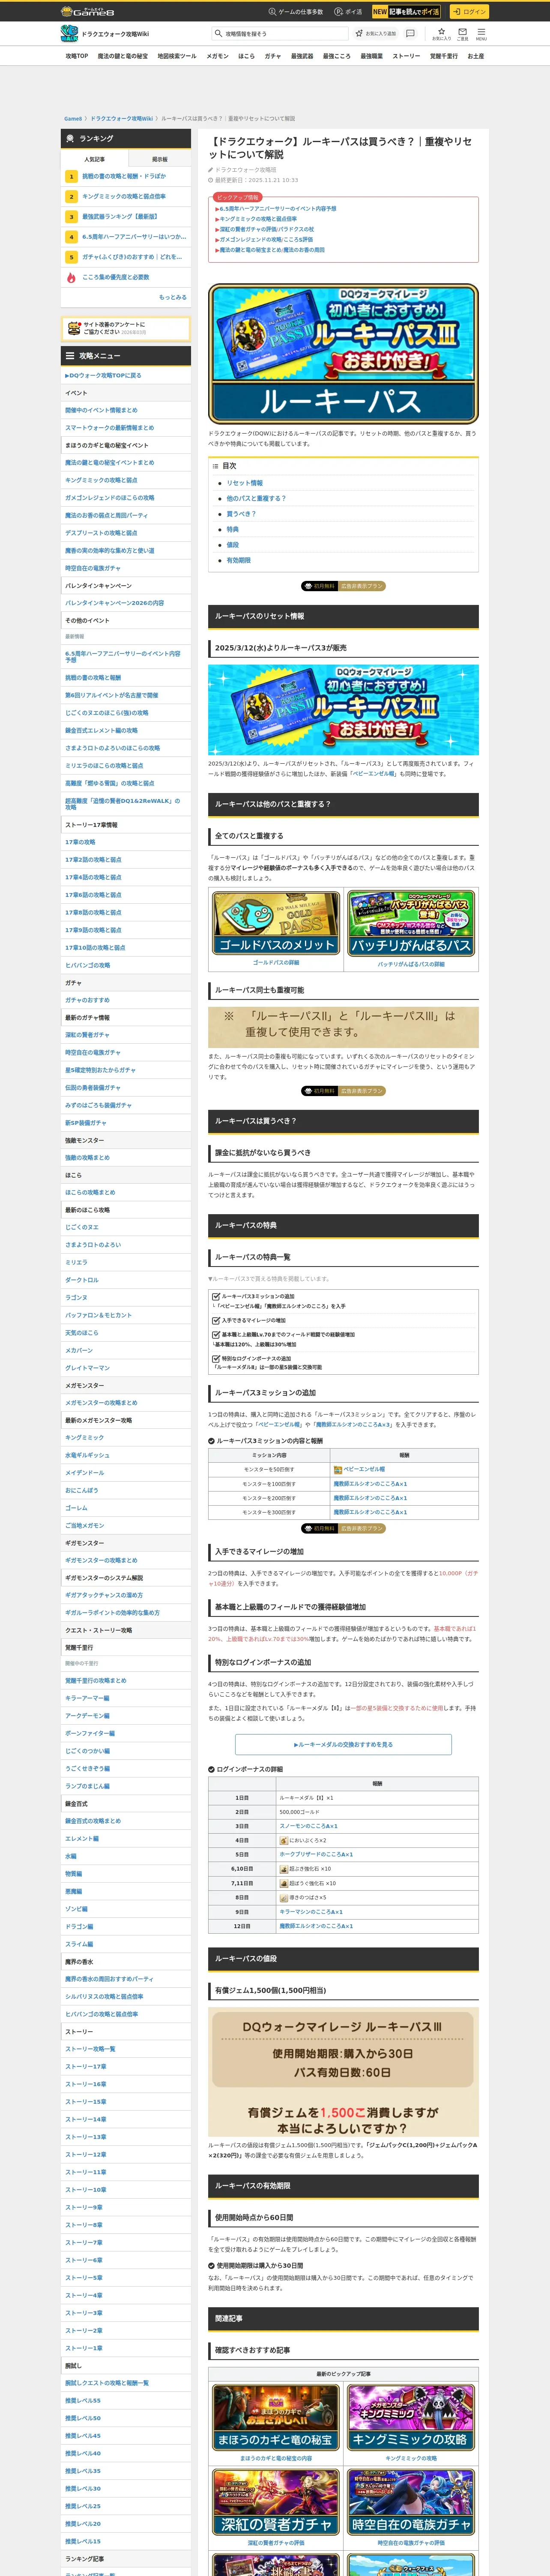The height and width of the screenshot is (2576, 550).
Task: Open 6.5周年ハーフアニバーサリーのイベント内容予想 pickup link
Action: pos(278,209)
